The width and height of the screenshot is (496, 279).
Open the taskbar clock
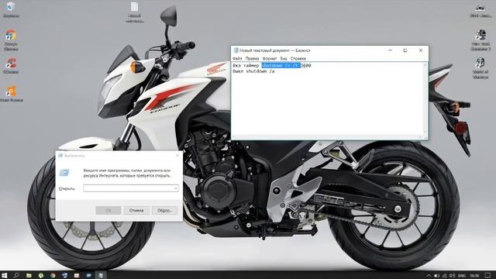[x=474, y=276]
